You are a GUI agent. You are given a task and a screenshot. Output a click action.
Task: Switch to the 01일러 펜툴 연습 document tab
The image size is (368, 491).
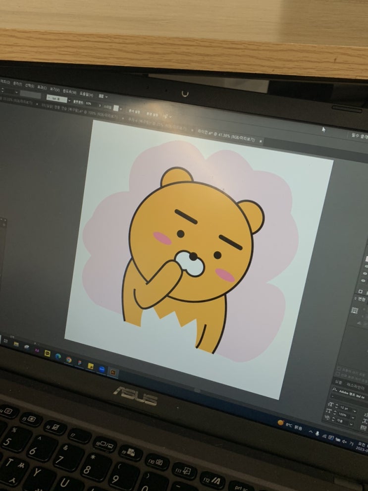[x=80, y=111]
